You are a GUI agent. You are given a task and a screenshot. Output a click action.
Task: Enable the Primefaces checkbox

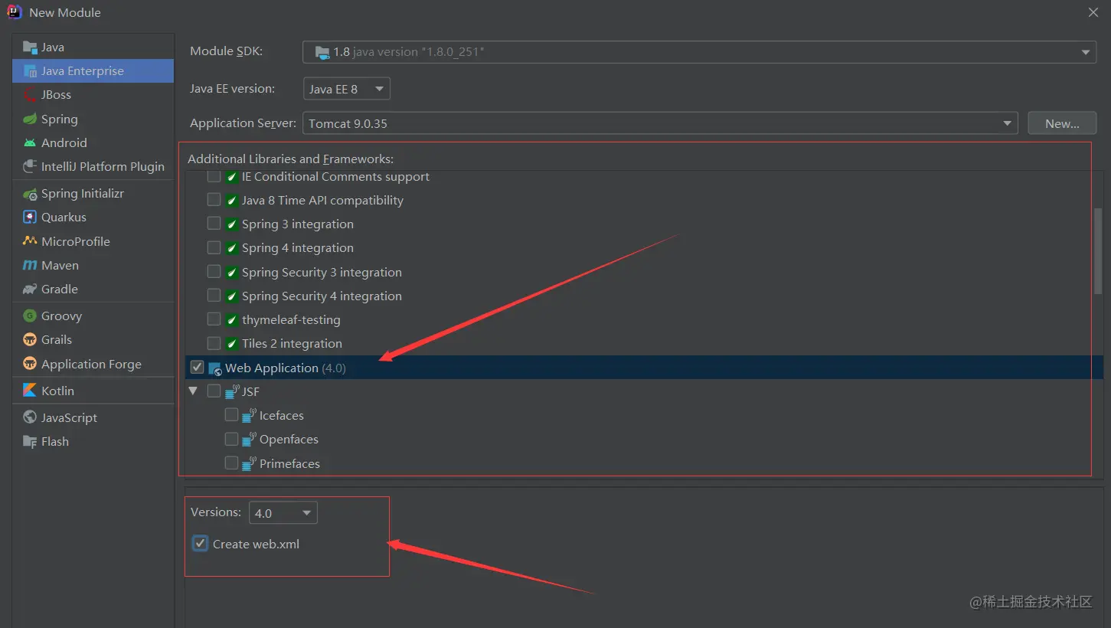tap(231, 463)
